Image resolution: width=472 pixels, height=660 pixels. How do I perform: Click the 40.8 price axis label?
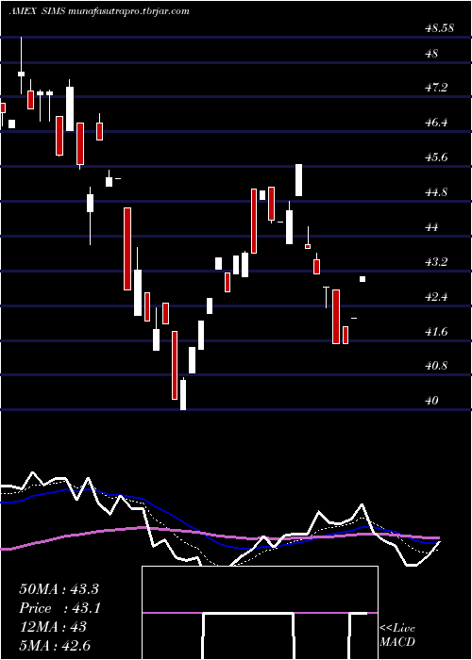click(436, 366)
